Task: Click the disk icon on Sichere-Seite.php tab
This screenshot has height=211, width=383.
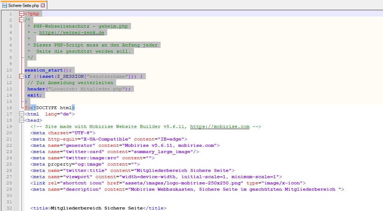Action: point(4,6)
